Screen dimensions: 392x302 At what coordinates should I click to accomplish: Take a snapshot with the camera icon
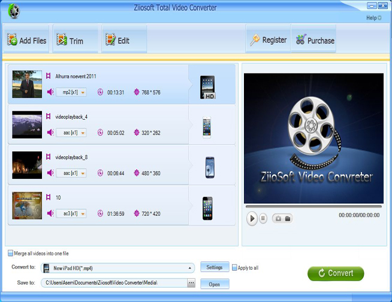tap(278, 219)
